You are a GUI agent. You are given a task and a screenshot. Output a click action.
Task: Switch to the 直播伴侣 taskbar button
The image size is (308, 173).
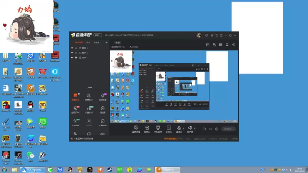tap(167, 170)
